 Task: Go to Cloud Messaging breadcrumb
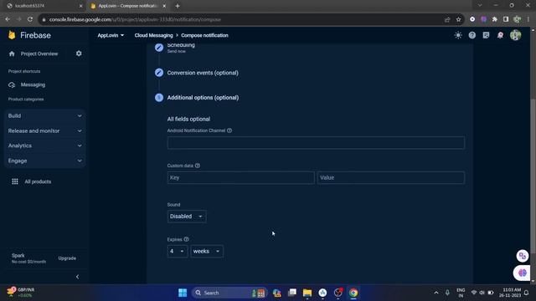(153, 35)
